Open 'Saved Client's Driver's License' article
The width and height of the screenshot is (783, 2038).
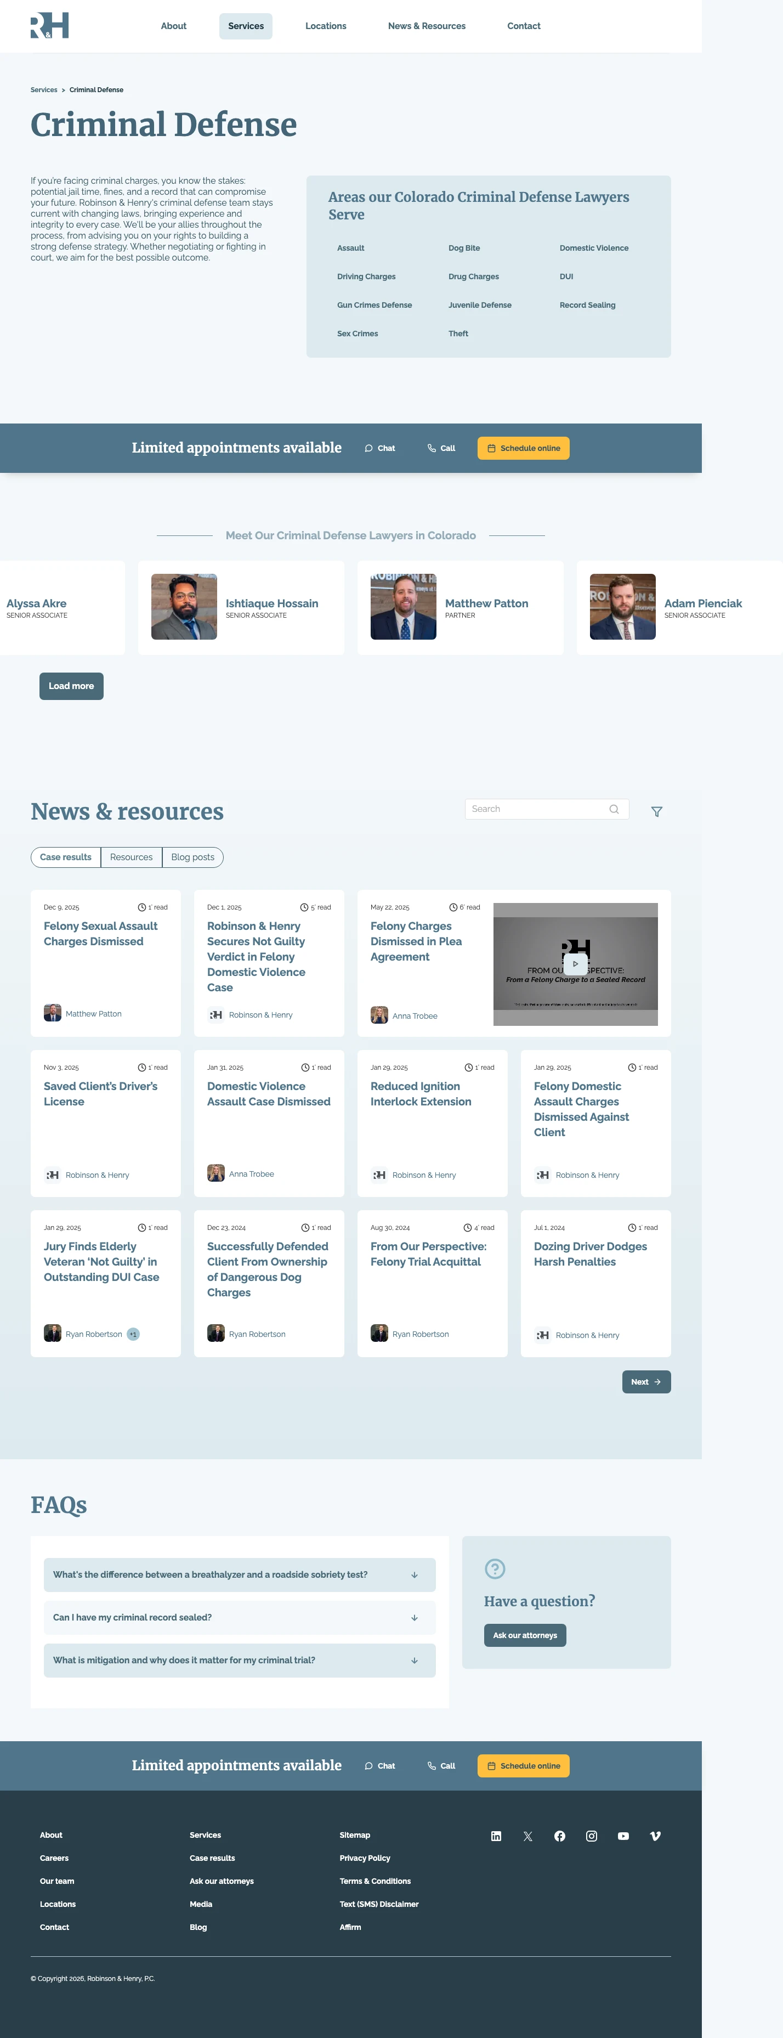point(100,1094)
